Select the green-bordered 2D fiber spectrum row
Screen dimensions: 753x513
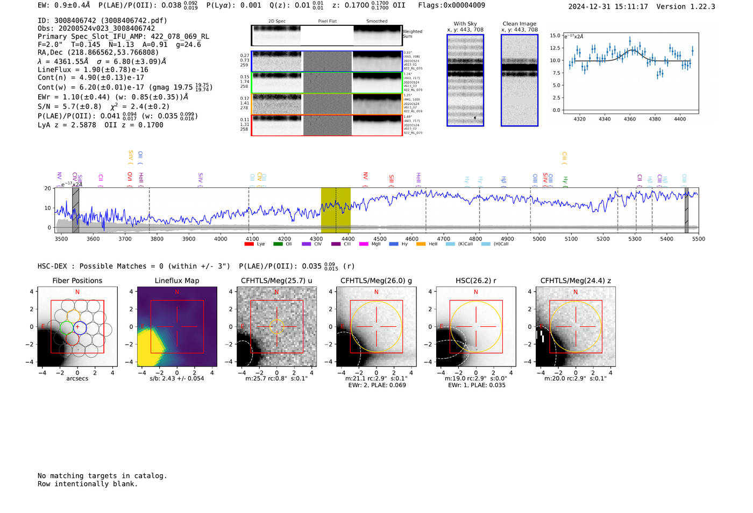(326, 83)
